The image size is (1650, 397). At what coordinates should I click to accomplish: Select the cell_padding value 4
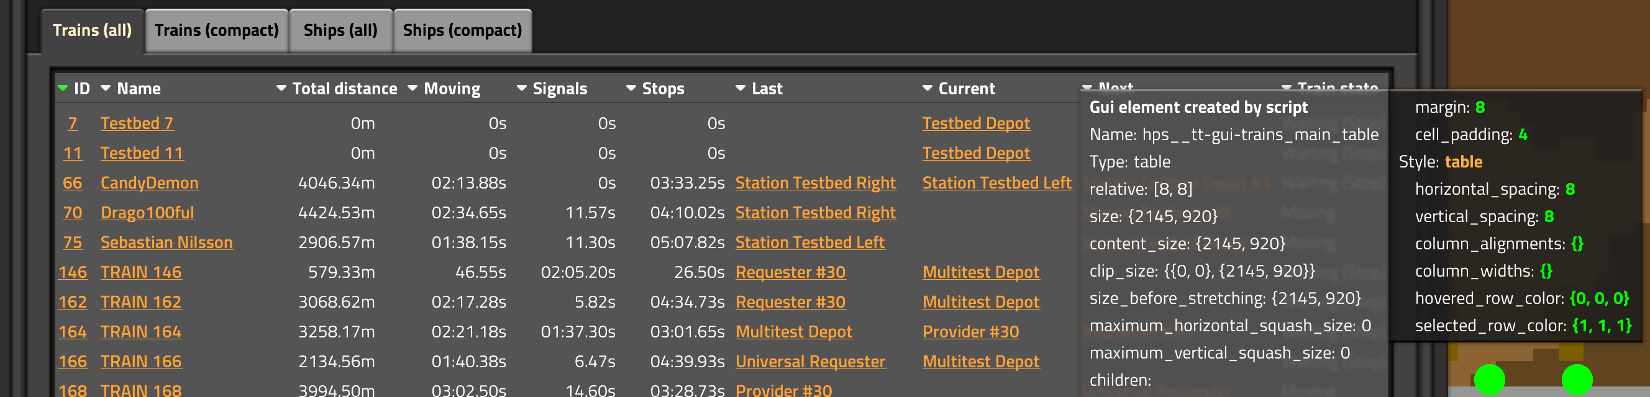(1523, 135)
